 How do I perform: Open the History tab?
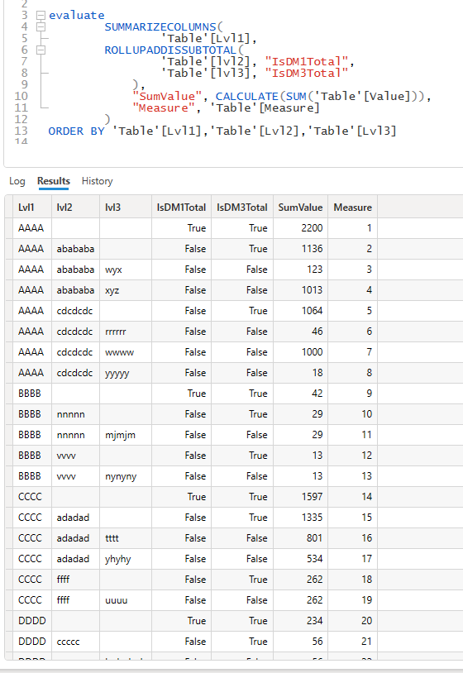pos(97,181)
